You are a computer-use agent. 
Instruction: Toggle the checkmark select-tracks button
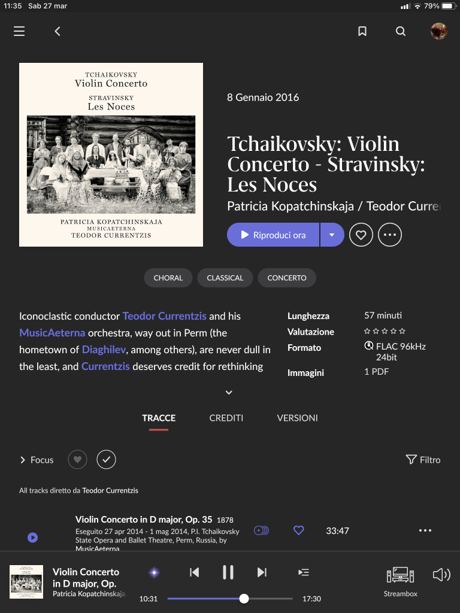[107, 459]
